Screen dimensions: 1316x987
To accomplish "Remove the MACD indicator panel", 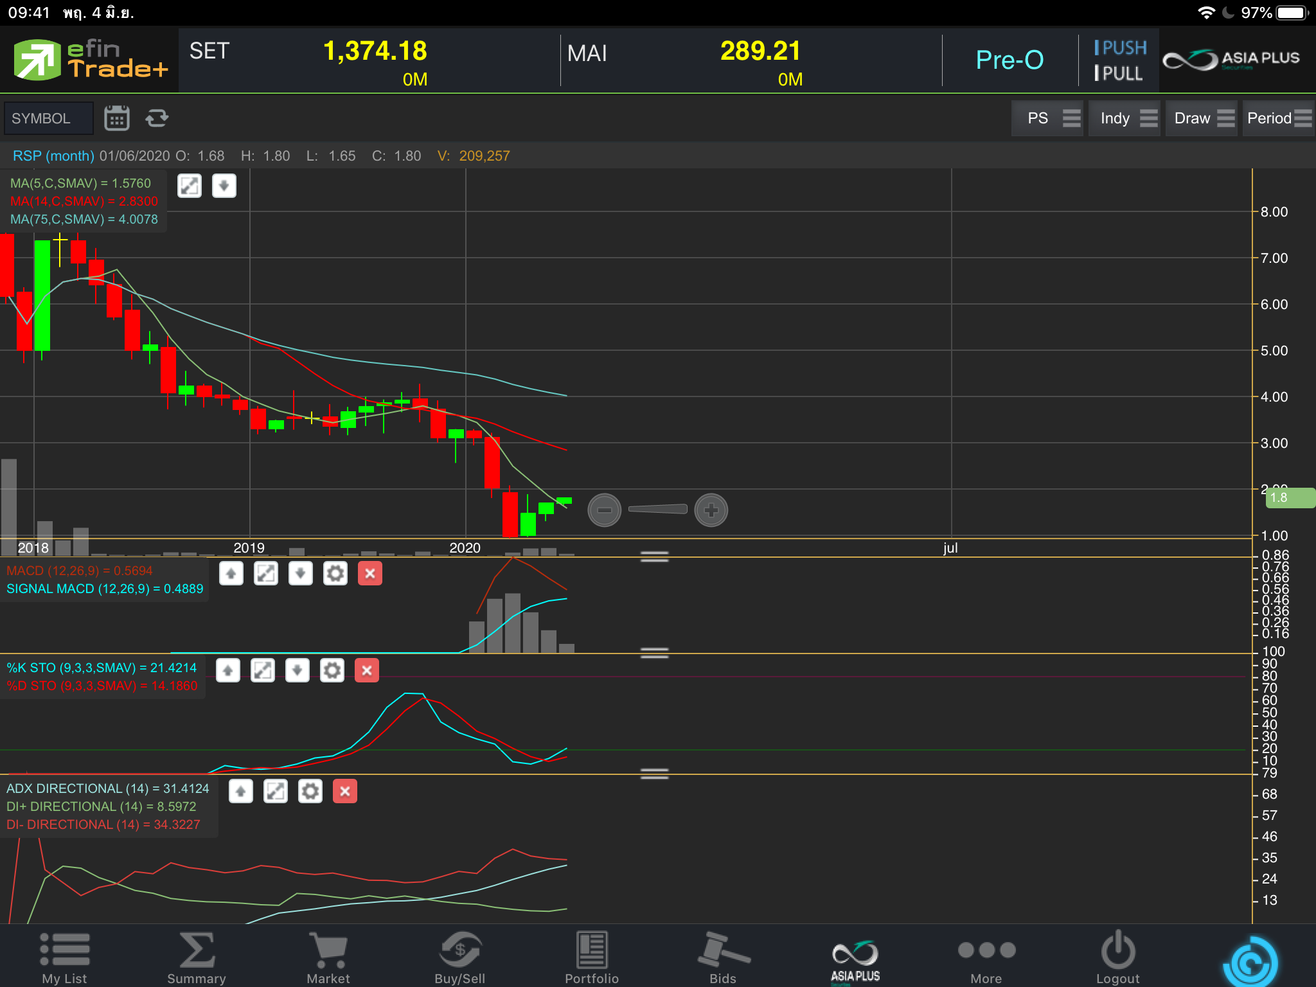I will (369, 573).
